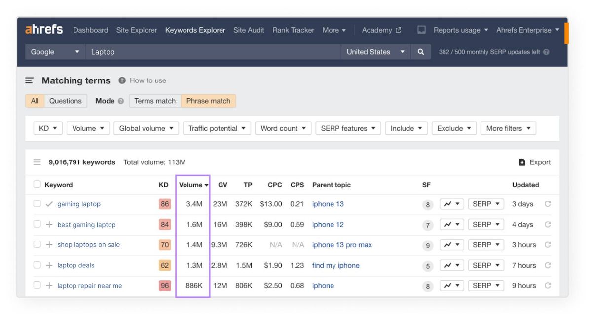This screenshot has height=321, width=592.
Task: Click plus icon for laptop repair near me
Action: (49, 286)
